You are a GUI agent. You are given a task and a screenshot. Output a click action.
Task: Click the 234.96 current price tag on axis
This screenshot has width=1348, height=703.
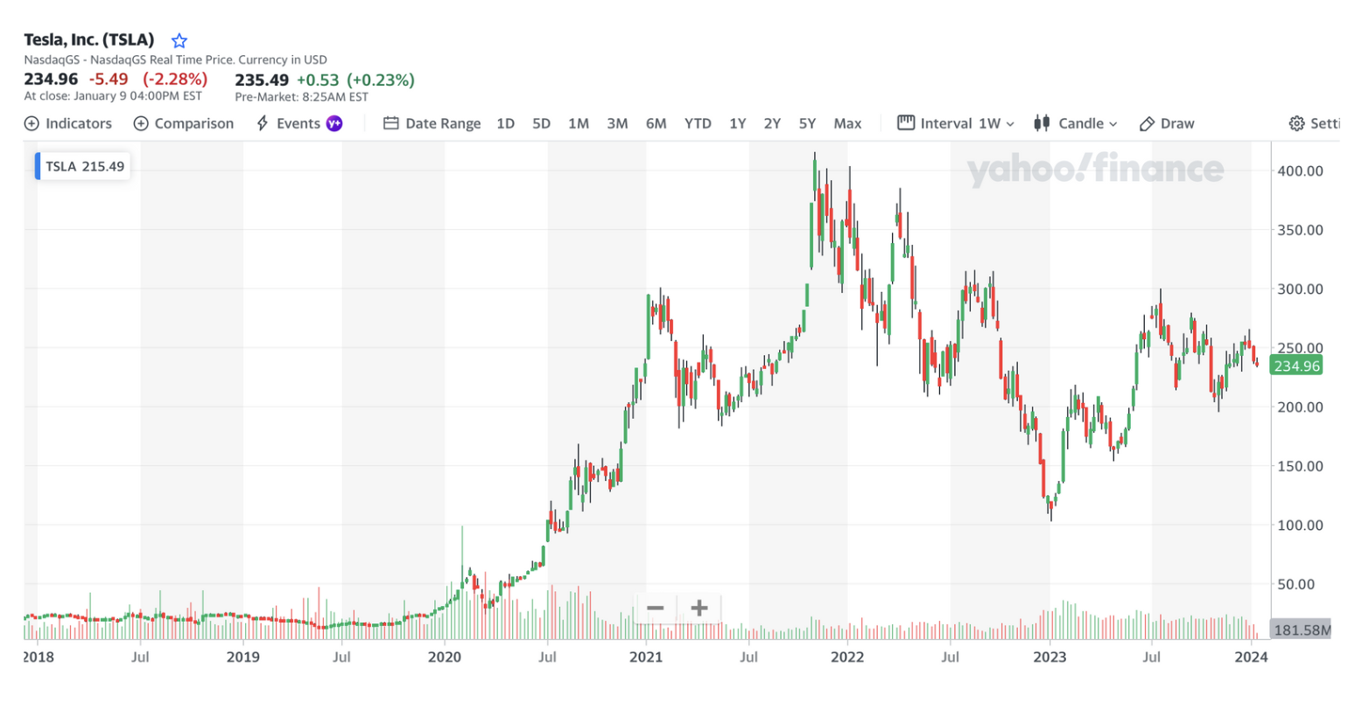coord(1296,365)
